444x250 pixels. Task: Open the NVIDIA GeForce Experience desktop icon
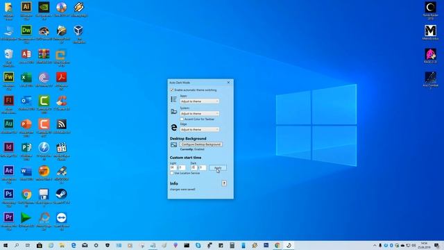pos(44,7)
